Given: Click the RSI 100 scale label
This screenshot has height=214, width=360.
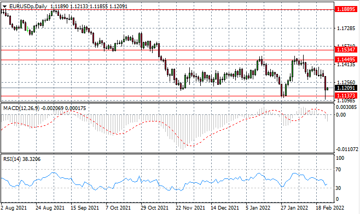Looking at the screenshot, I should coord(340,158).
